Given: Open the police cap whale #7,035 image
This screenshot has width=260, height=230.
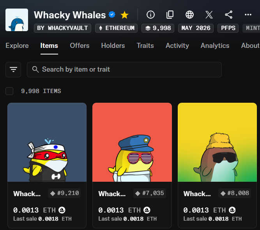Looking at the screenshot, I should pyautogui.click(x=132, y=142).
